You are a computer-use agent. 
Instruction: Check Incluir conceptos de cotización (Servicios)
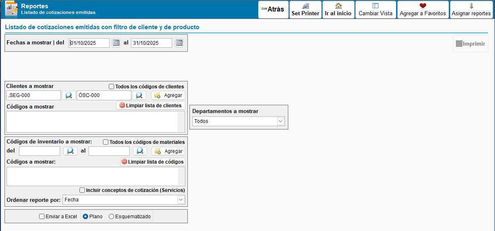point(82,190)
